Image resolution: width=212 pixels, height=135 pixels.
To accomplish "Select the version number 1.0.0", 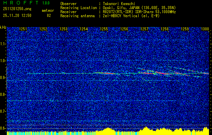I will [46, 3].
